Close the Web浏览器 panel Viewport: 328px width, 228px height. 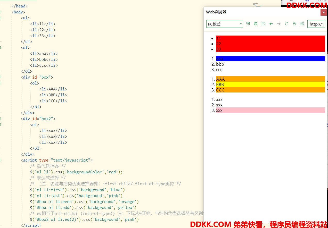(324, 12)
